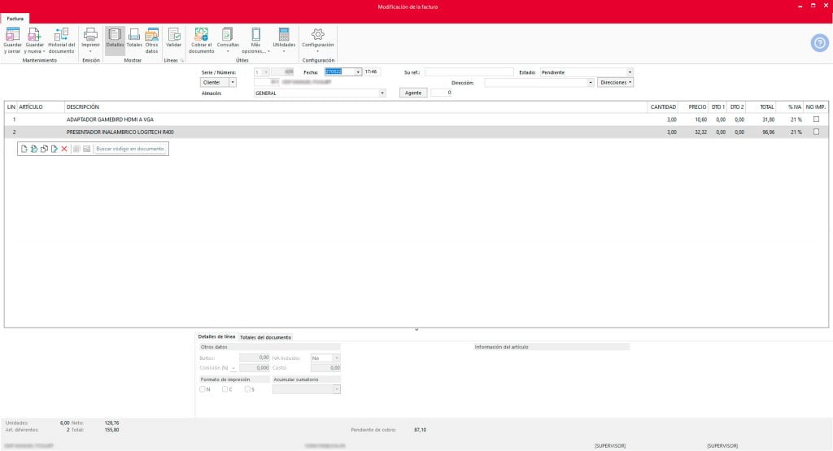Click the Validar líneas icon
The height and width of the screenshot is (451, 833).
[x=174, y=35]
